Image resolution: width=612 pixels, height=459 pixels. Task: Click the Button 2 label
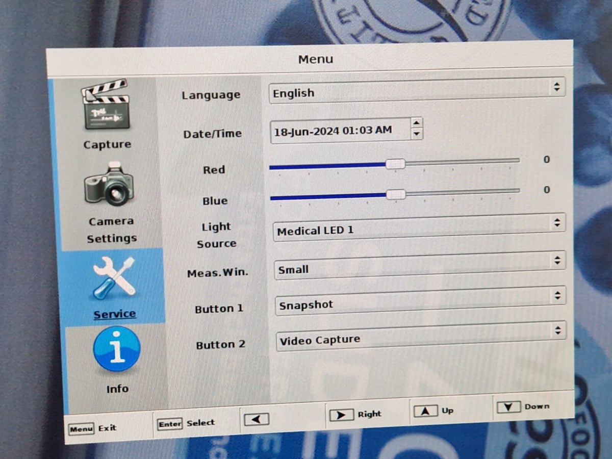[x=221, y=345]
